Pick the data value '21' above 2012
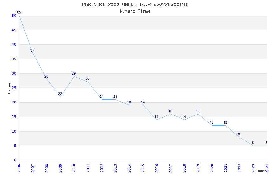The height and width of the screenshot is (174, 270). (x=102, y=97)
